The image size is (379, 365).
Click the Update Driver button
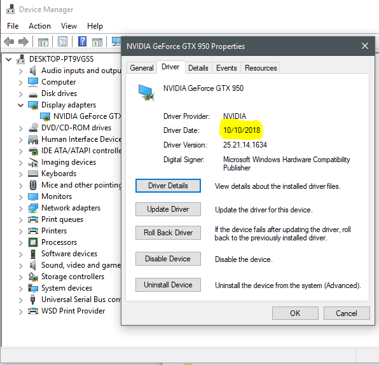click(x=168, y=209)
